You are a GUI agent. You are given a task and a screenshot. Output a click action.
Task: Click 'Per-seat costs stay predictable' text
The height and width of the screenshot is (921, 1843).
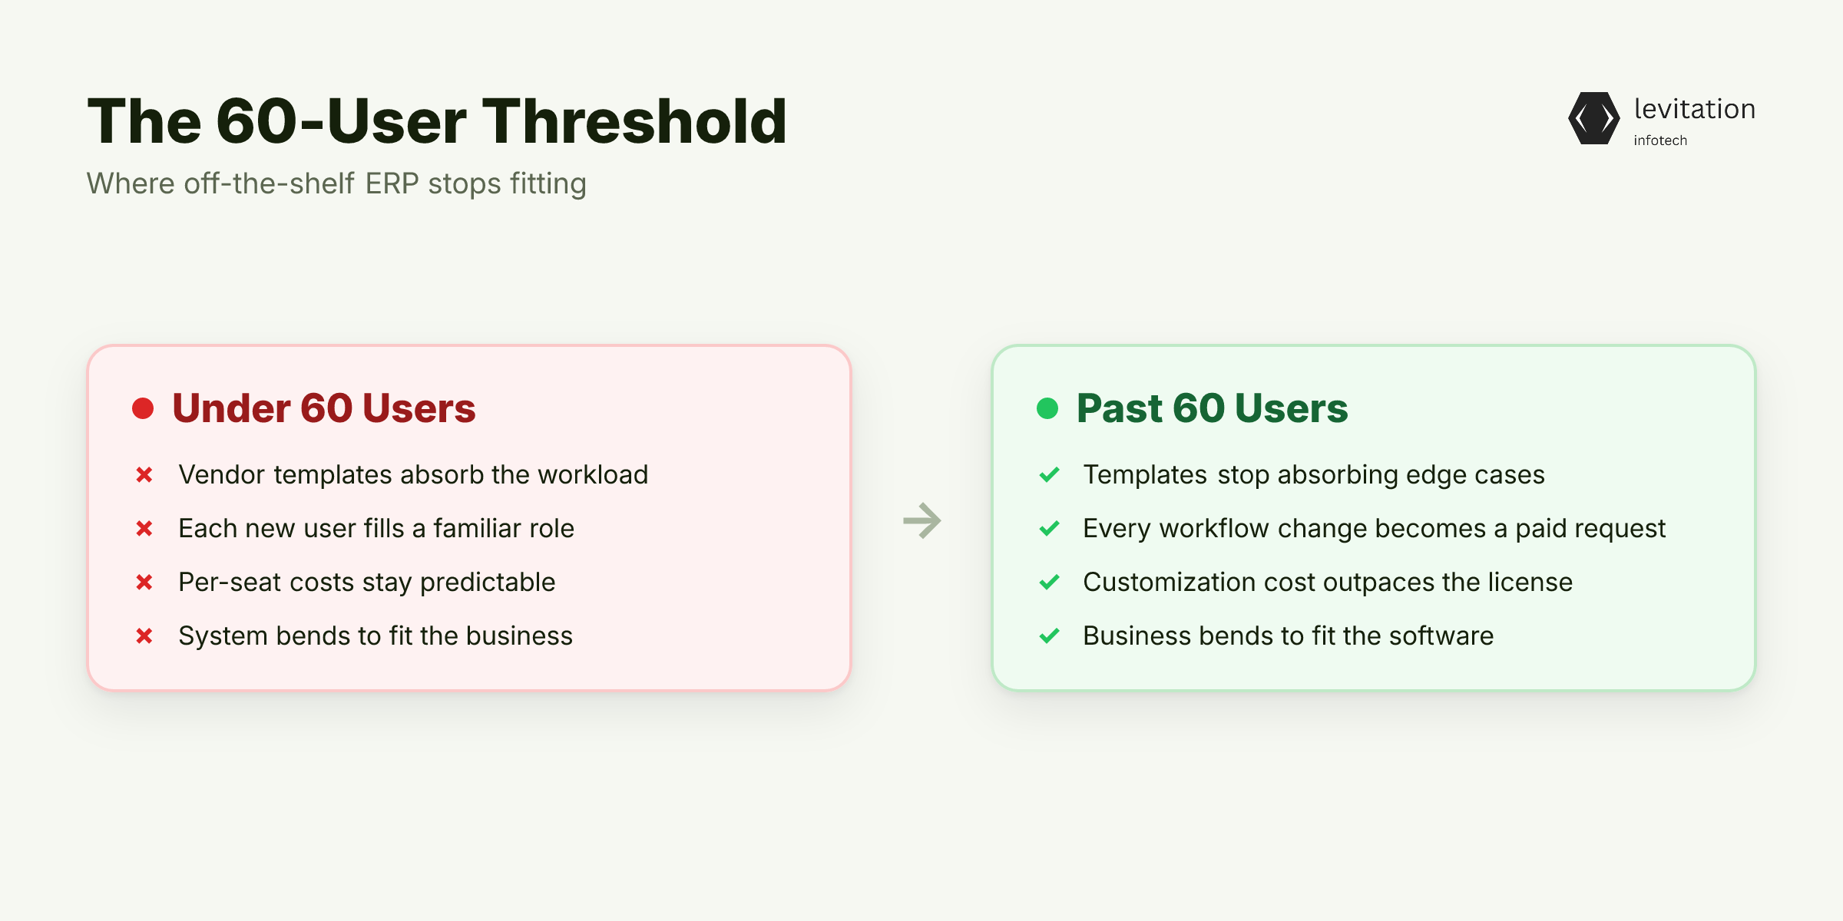366,583
